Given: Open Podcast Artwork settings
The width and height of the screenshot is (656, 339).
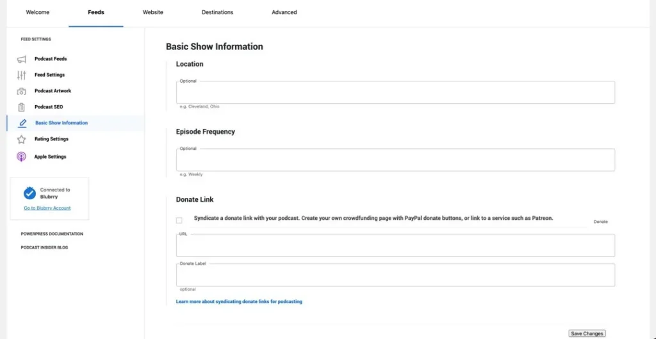Looking at the screenshot, I should tap(53, 91).
